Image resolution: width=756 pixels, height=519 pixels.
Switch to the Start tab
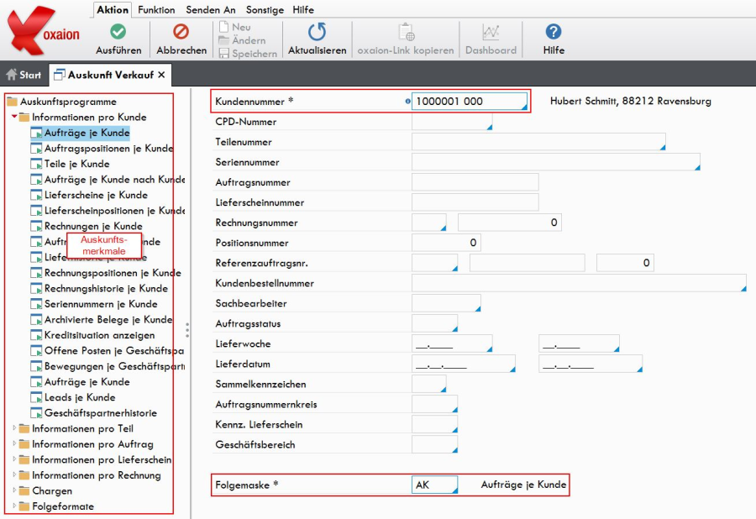pos(24,75)
